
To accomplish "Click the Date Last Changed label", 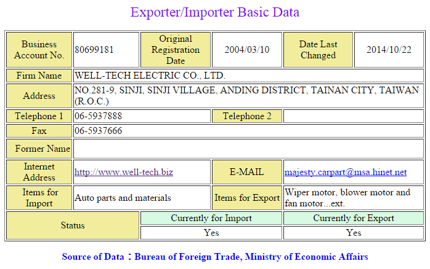I will click(318, 50).
